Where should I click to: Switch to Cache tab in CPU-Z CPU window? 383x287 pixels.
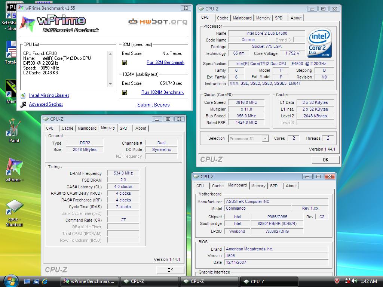(223, 18)
